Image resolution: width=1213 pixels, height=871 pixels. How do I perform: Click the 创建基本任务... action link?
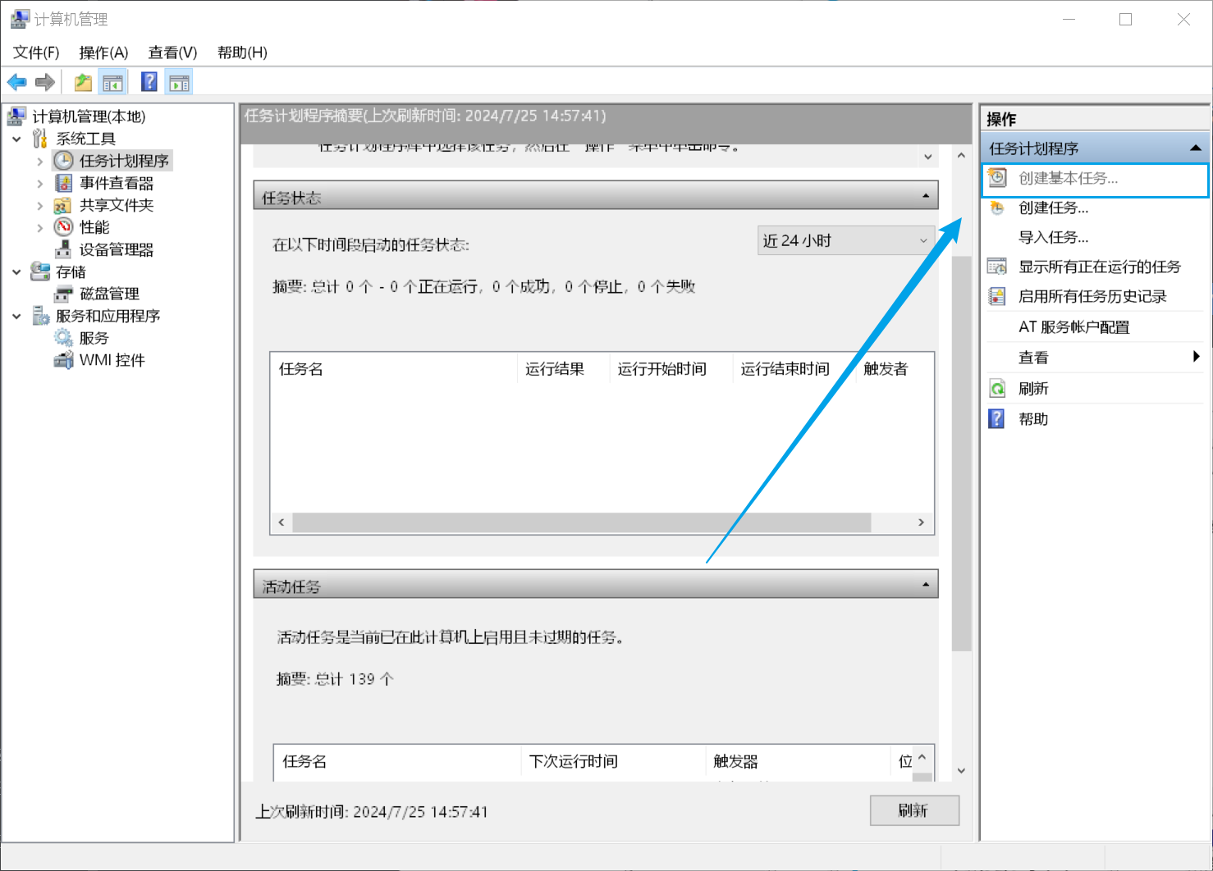point(1069,178)
